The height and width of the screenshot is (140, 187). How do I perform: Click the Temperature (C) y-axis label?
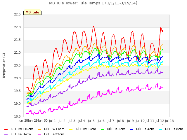tap(4, 66)
